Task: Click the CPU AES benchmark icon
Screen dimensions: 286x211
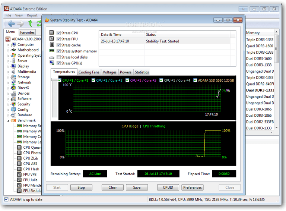Action: [x=19, y=164]
